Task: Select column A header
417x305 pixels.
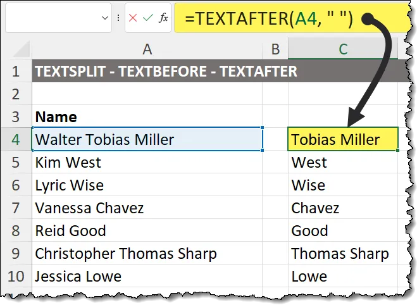Action: pos(147,49)
